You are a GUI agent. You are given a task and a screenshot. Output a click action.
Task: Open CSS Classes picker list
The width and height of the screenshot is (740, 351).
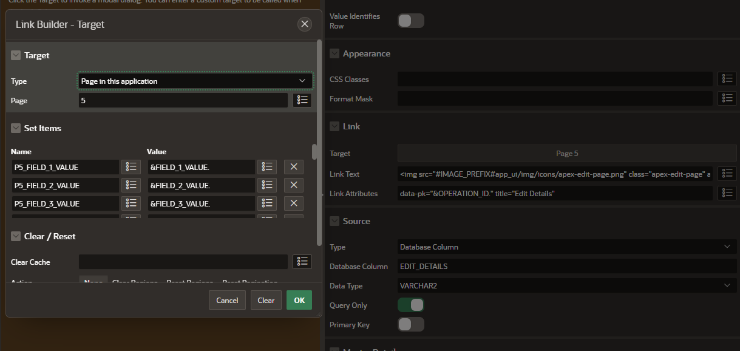pyautogui.click(x=727, y=79)
